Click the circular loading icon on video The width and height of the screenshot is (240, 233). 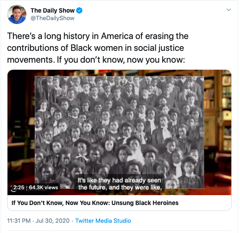coord(13,188)
